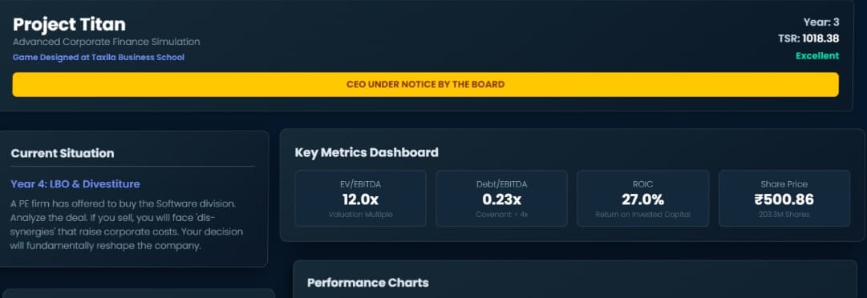
Task: Select the ROIC metric card
Action: [643, 198]
